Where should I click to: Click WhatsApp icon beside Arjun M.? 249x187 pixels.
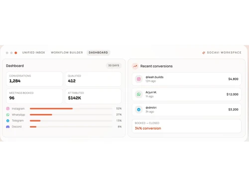139,94
